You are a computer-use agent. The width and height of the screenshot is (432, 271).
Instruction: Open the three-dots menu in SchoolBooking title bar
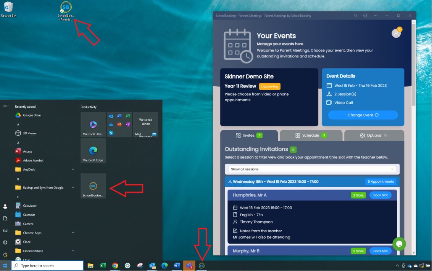click(x=376, y=16)
